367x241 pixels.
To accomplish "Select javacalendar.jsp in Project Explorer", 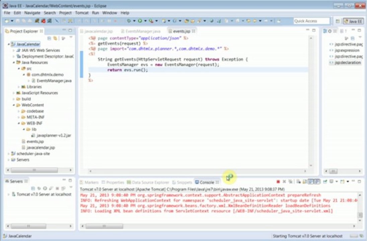I will pos(39,148).
